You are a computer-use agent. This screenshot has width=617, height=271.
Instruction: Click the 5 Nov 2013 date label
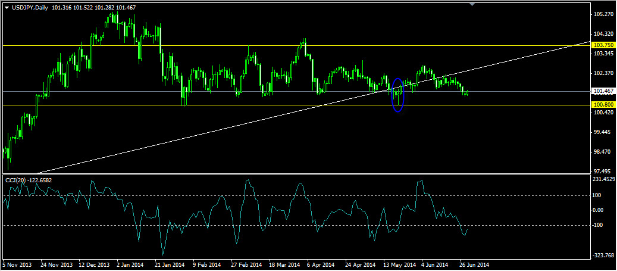tap(16, 264)
